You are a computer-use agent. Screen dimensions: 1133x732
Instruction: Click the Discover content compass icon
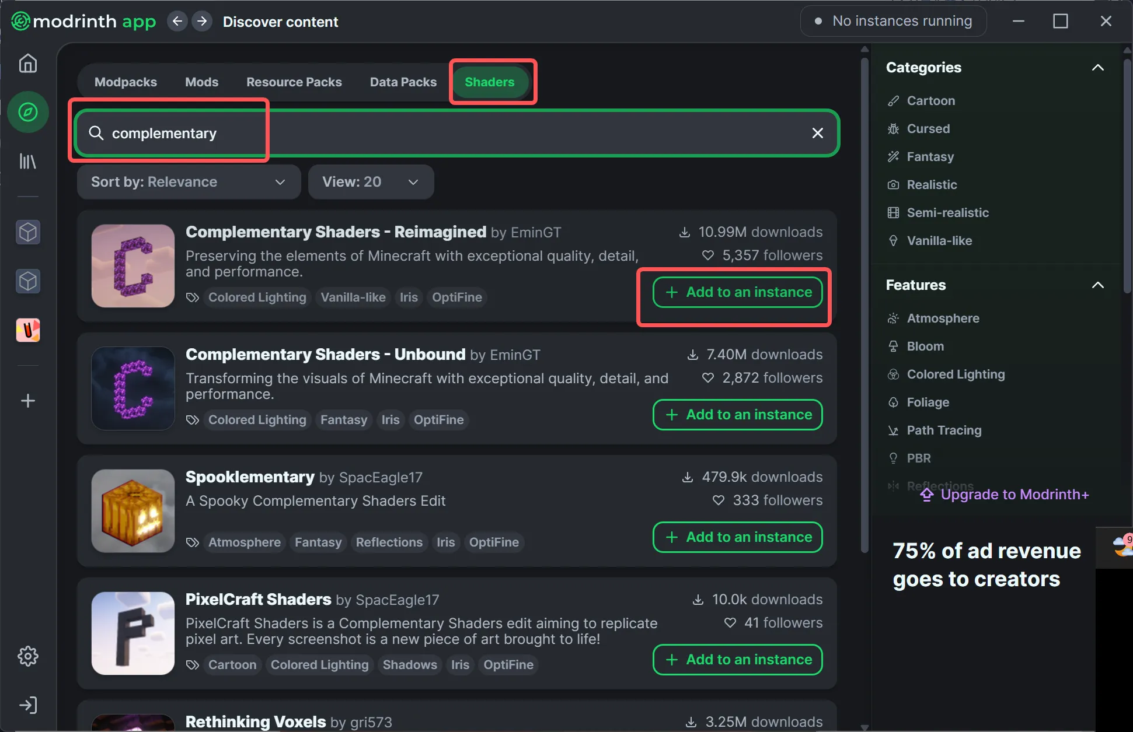pos(27,112)
